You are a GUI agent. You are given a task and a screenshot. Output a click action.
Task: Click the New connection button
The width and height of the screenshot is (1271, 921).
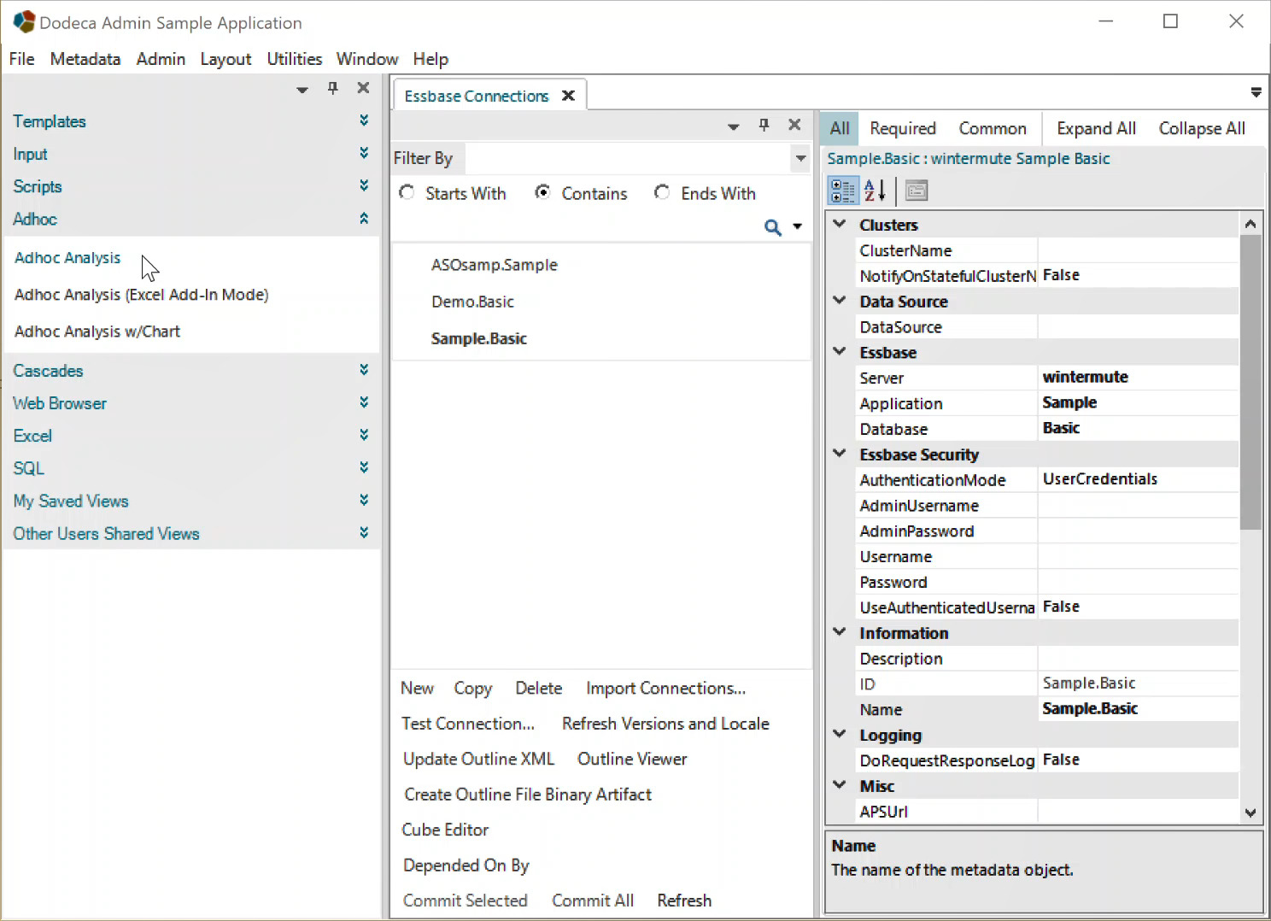417,688
